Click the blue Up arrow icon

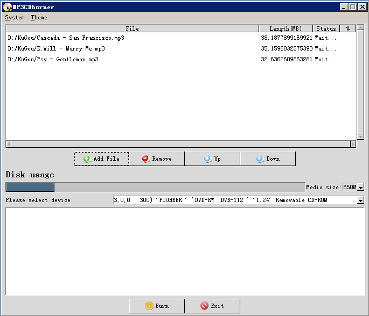pyautogui.click(x=207, y=159)
